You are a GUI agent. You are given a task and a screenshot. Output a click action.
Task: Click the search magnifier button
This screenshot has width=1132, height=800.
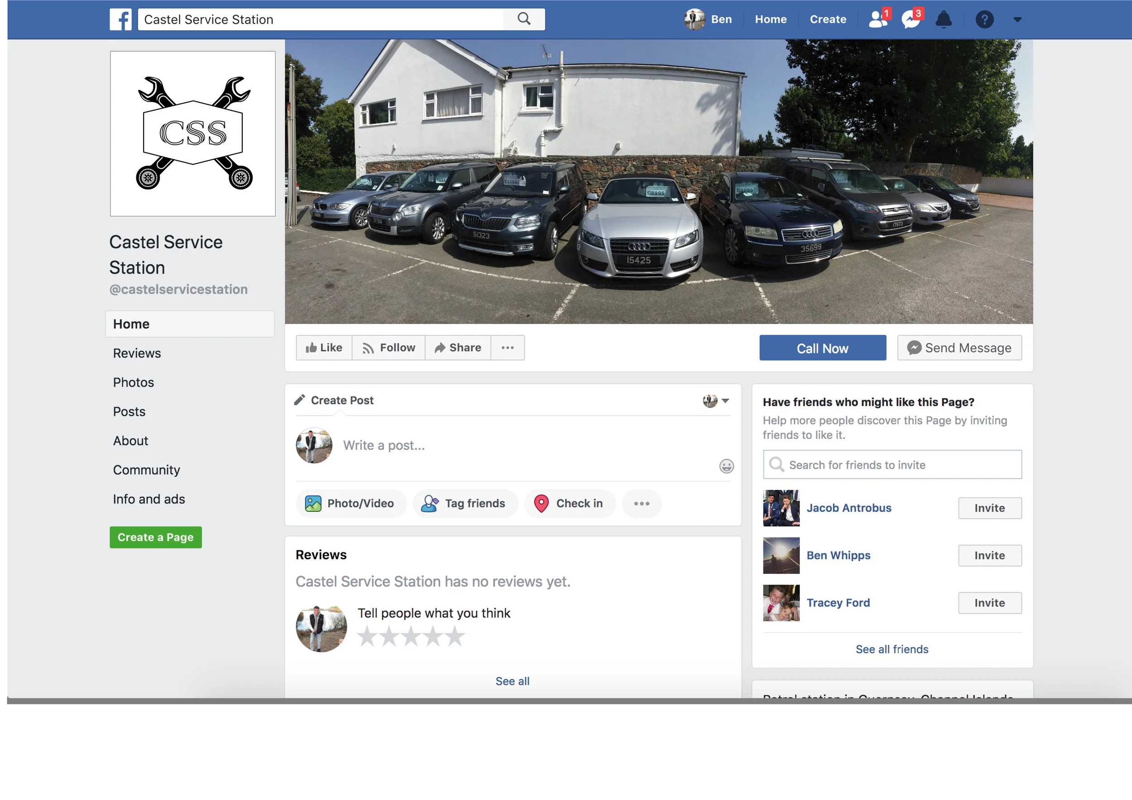click(523, 19)
